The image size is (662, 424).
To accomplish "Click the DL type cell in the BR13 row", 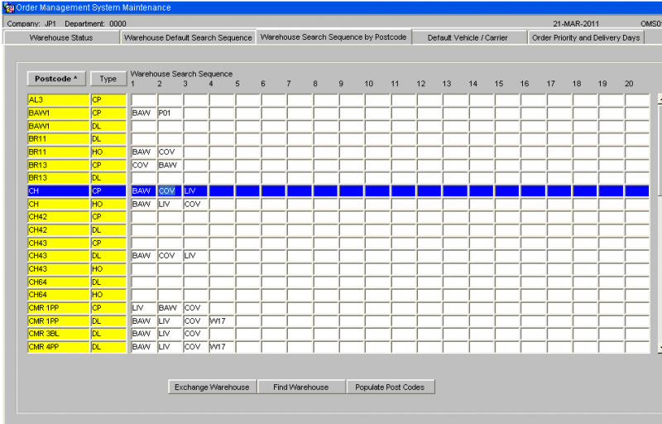I will tap(108, 178).
